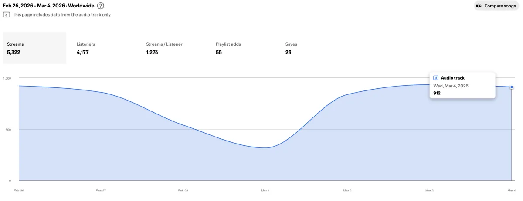Click the Mar 2 date label
The height and width of the screenshot is (201, 523).
click(347, 191)
